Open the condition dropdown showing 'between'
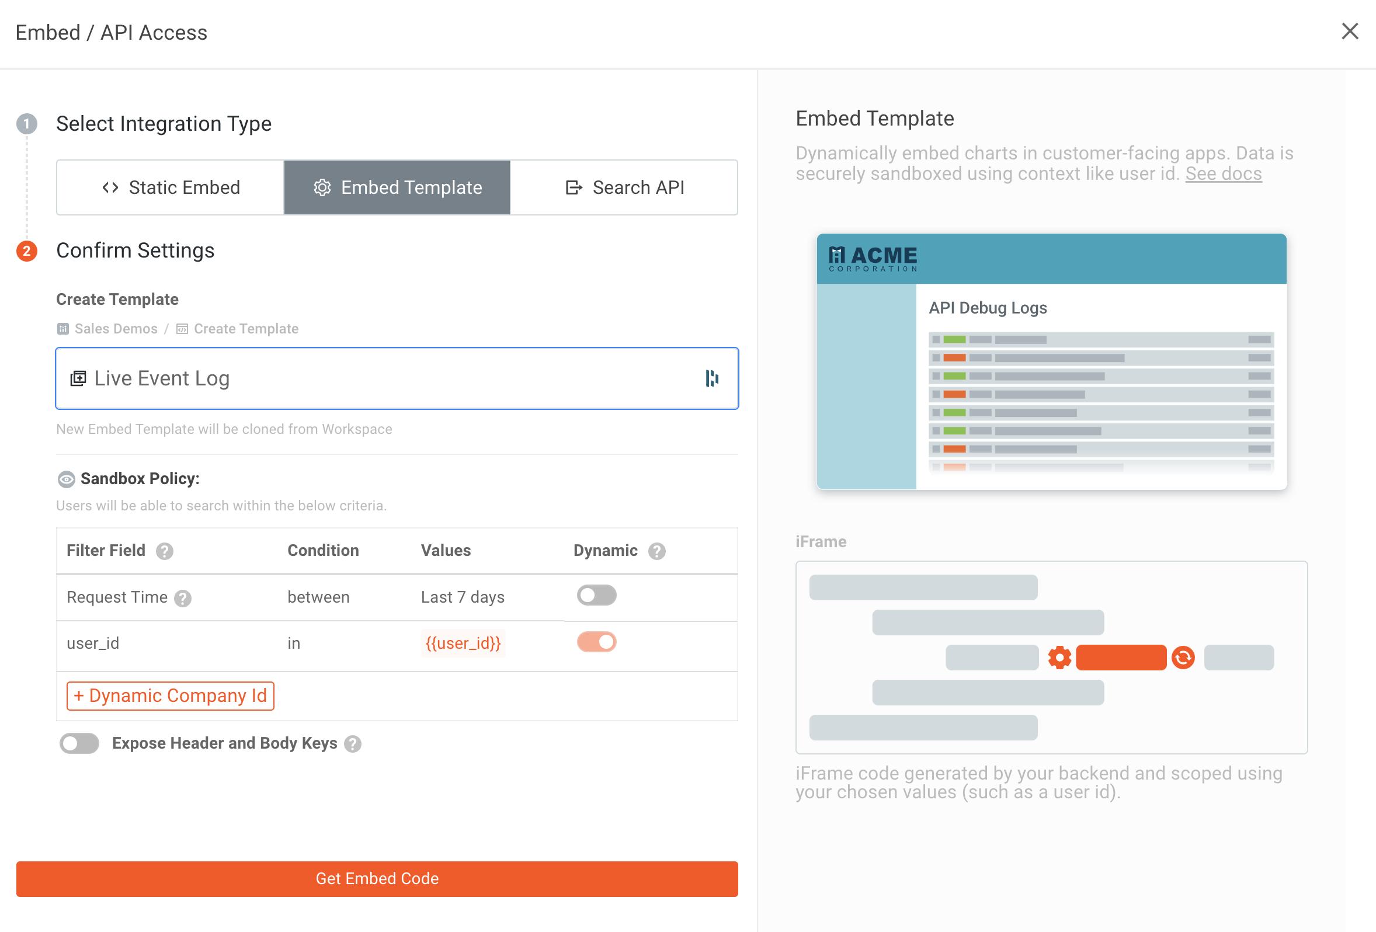The image size is (1376, 932). [x=318, y=597]
